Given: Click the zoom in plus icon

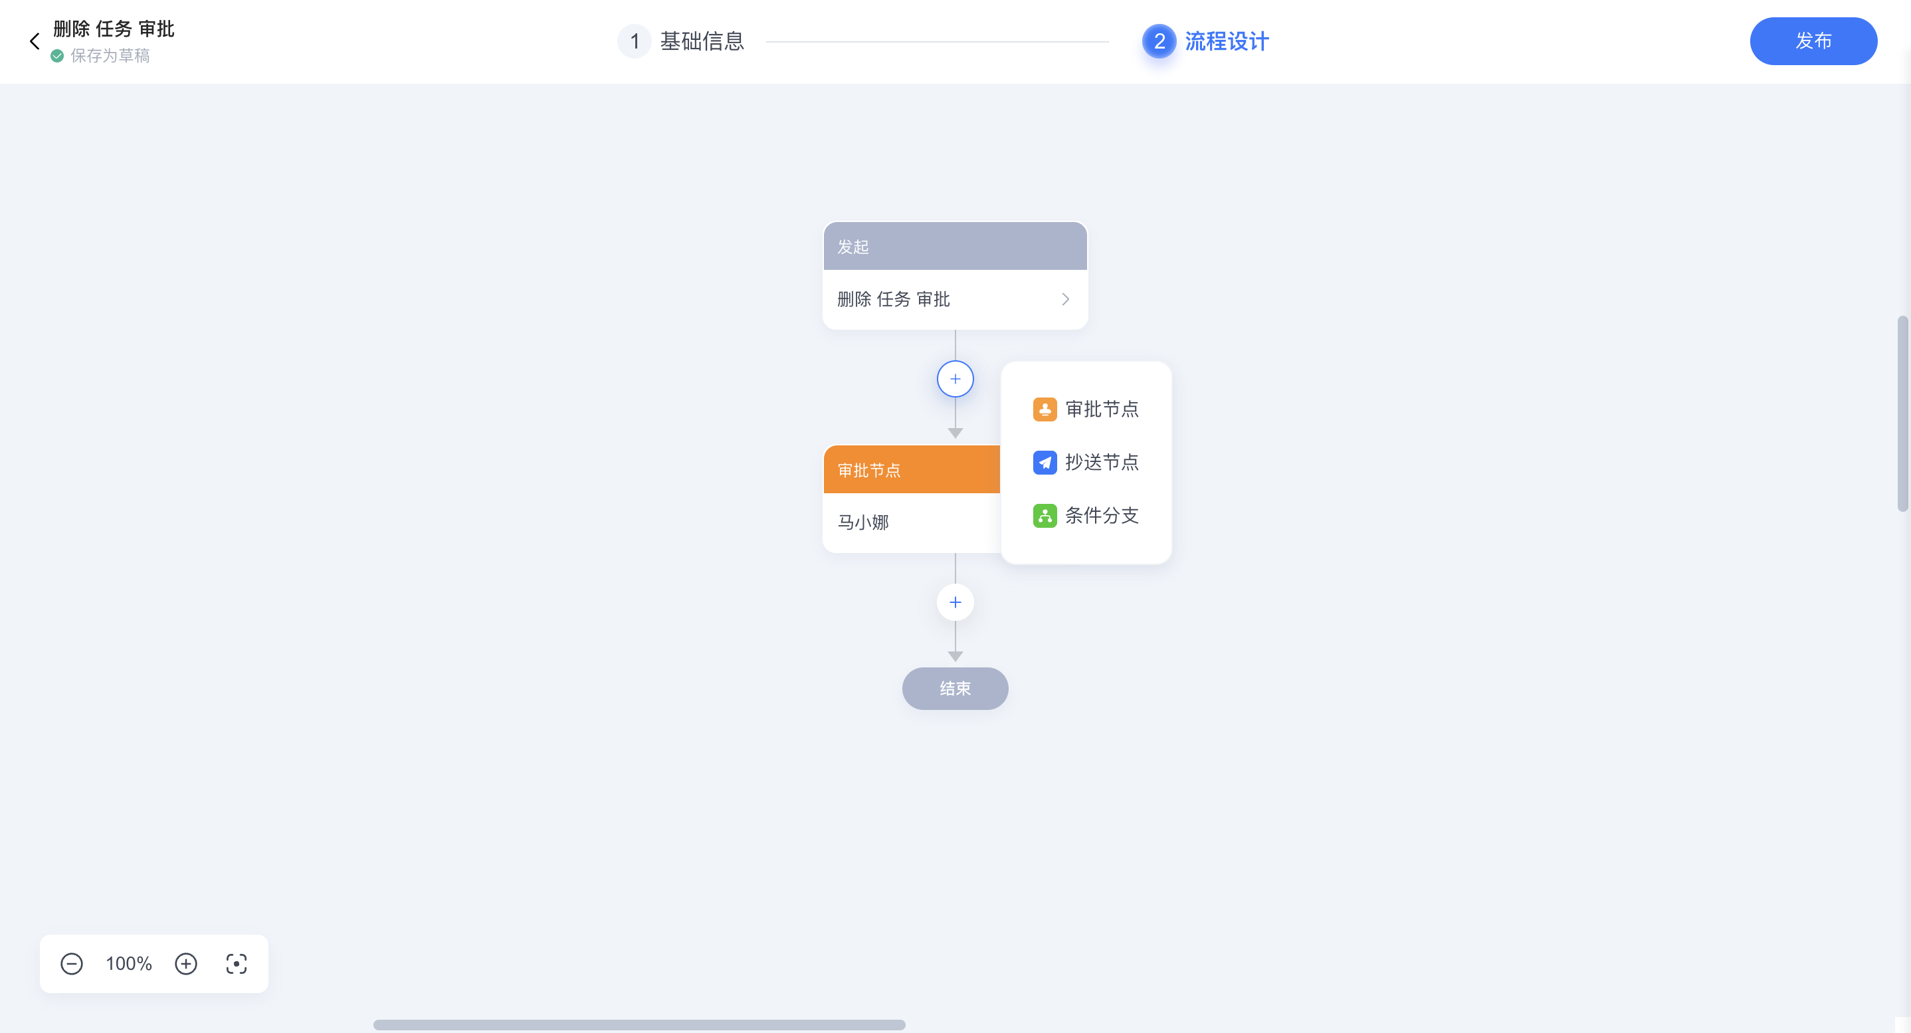Looking at the screenshot, I should point(186,964).
